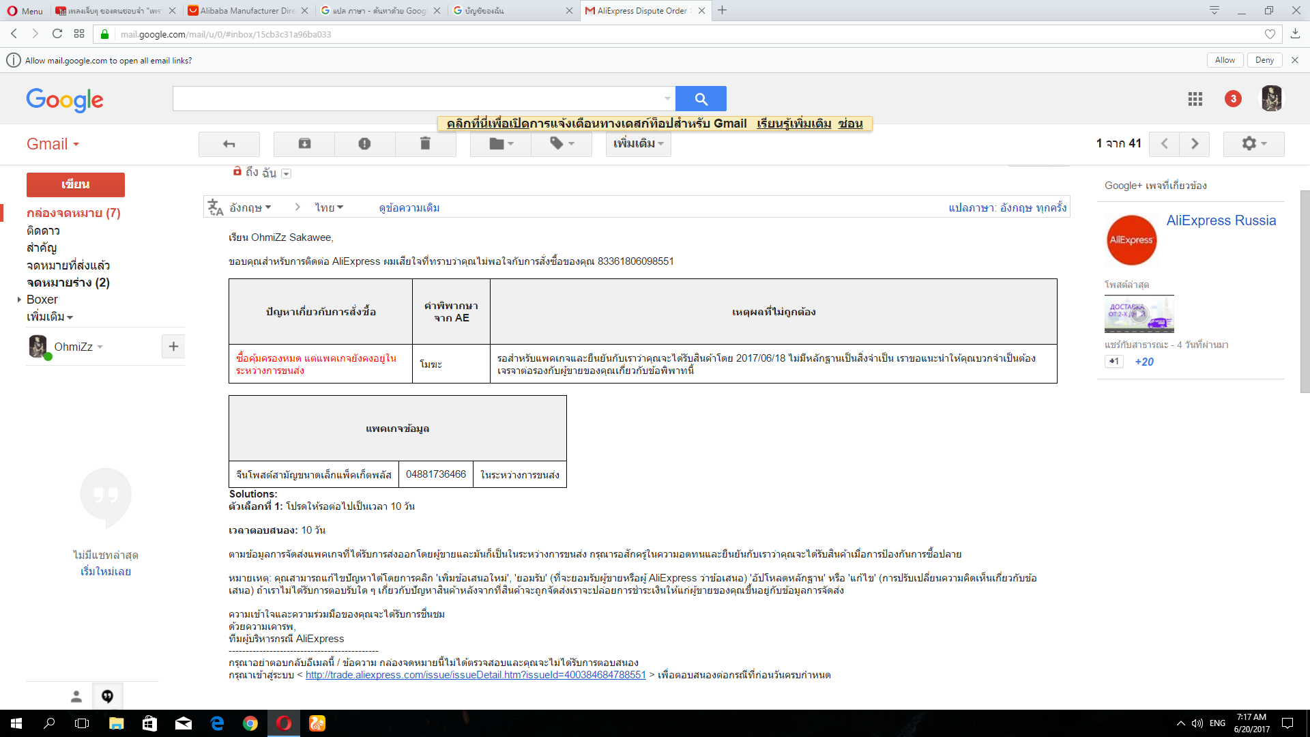Click the blue search button
The width and height of the screenshot is (1310, 737).
[x=701, y=99]
